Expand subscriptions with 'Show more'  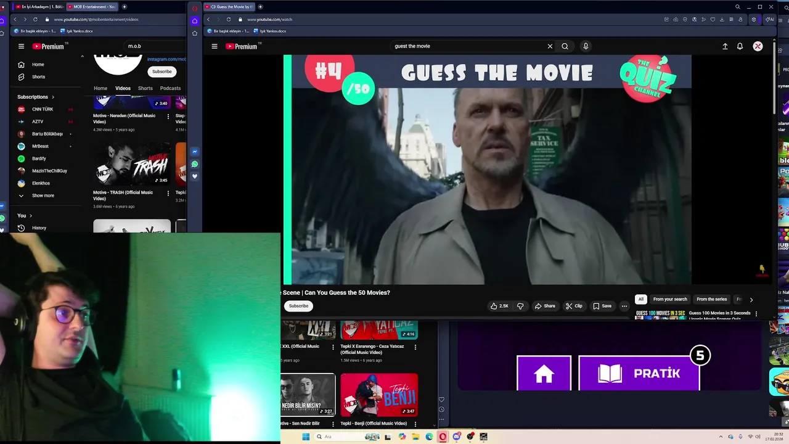(43, 195)
